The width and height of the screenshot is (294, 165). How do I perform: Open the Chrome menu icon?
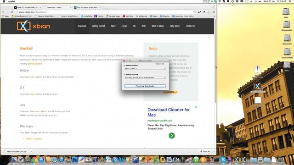coord(214,12)
